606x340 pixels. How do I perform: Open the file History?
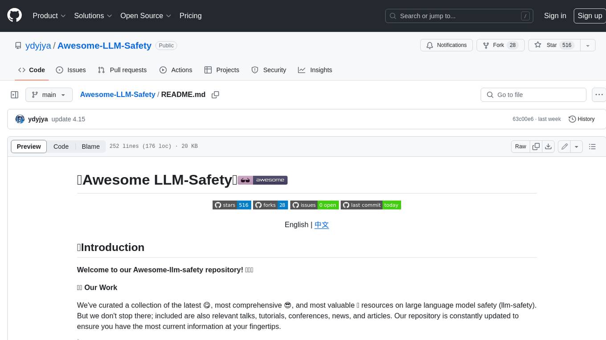click(581, 119)
